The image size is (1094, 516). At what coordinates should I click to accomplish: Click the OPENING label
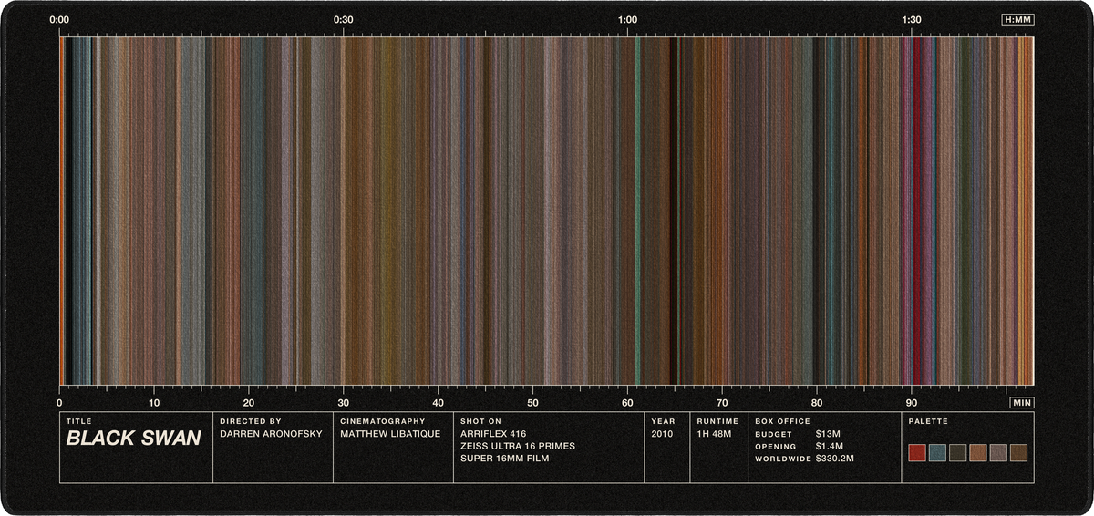tap(776, 447)
